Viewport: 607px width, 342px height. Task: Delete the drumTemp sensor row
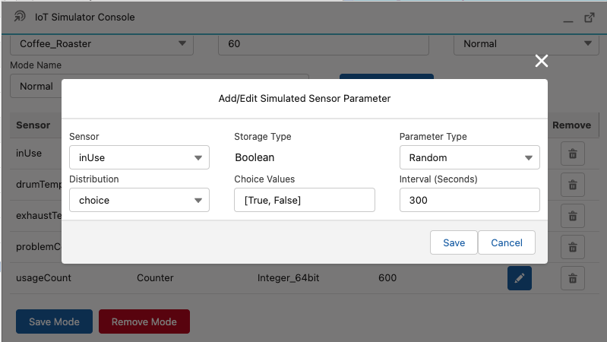point(573,185)
